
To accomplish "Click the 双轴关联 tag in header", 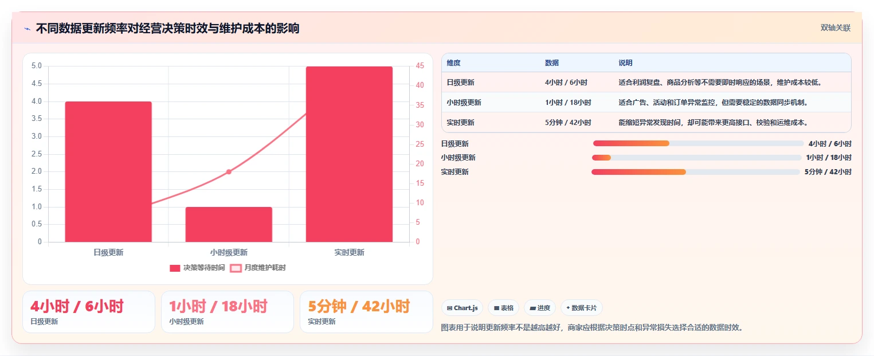I will coord(835,28).
